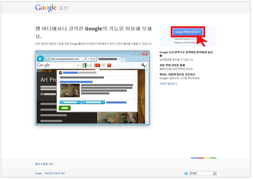The height and width of the screenshot is (179, 253).
Task: Click the 'Internet Explorer 6 이상' requirement text
Action: click(185, 39)
